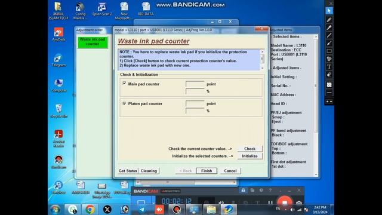Click the Get Status button
This screenshot has height=215, width=382.
click(128, 171)
